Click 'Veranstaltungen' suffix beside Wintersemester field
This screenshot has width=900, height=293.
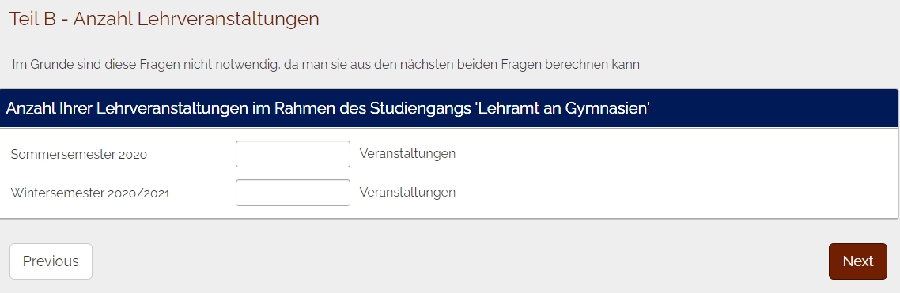tap(407, 192)
